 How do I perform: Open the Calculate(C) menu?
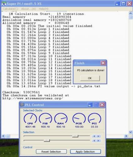10,9
